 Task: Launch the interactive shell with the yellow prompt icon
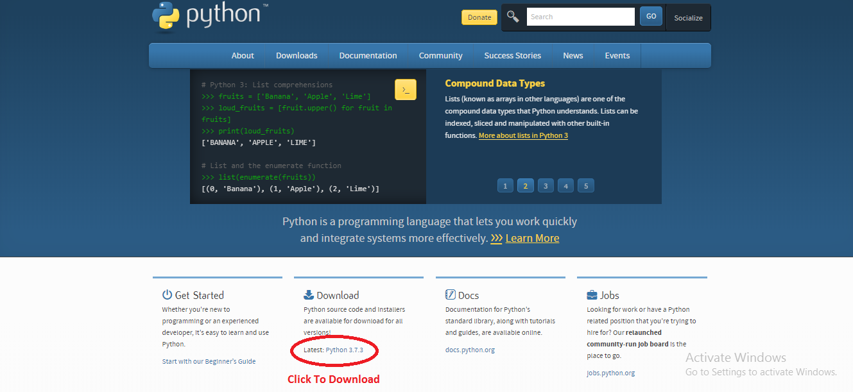pyautogui.click(x=405, y=89)
